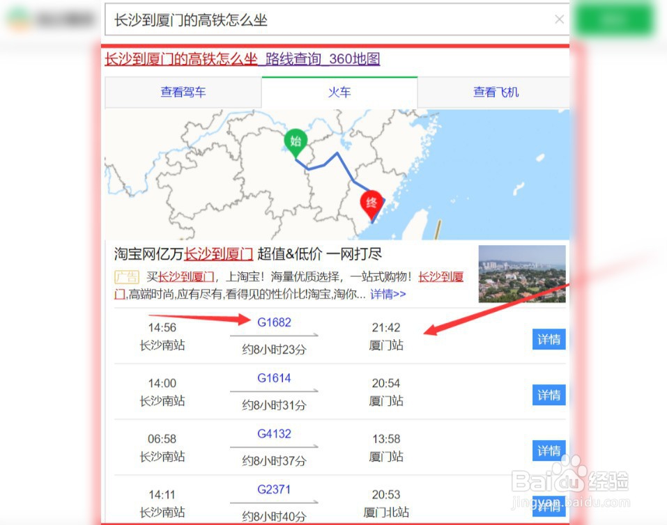The height and width of the screenshot is (525, 667).
Task: Open train G4132 link
Action: pos(274,434)
